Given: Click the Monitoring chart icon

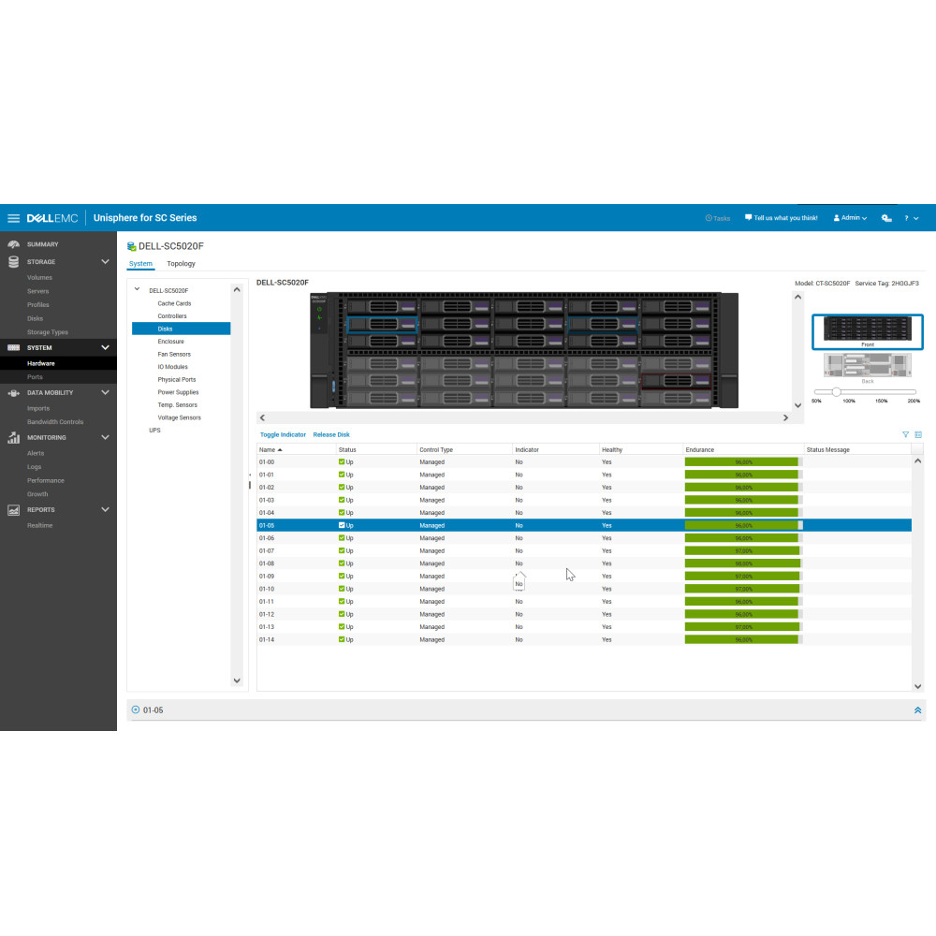Looking at the screenshot, I should (x=13, y=437).
